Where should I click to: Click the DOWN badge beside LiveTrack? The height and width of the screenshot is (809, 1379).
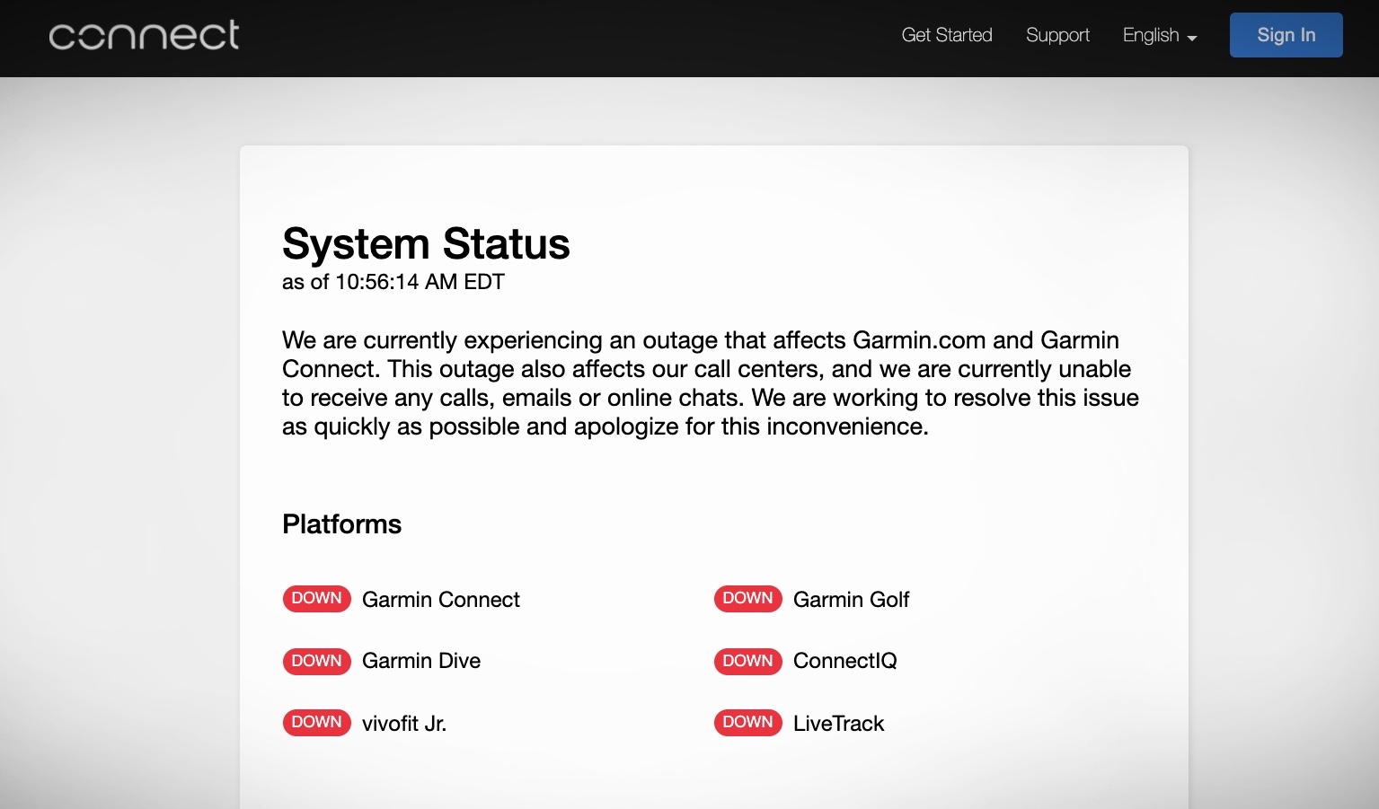(747, 723)
